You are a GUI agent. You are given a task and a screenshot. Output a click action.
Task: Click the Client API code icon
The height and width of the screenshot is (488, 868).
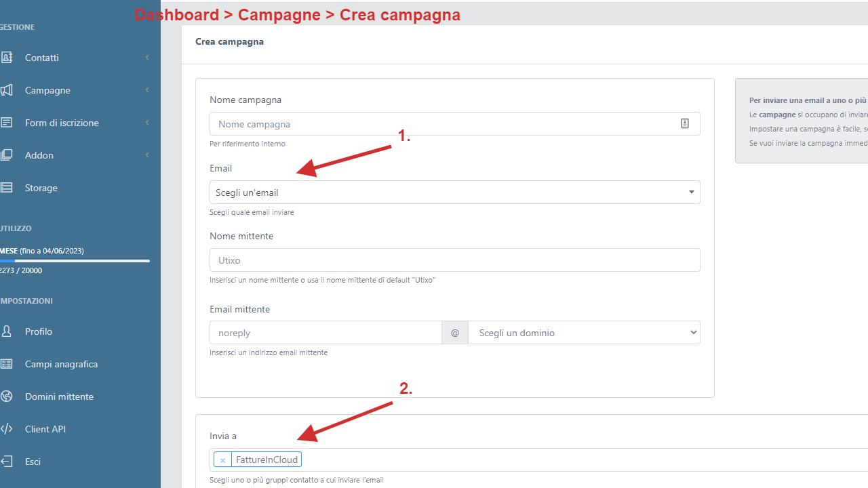point(6,429)
